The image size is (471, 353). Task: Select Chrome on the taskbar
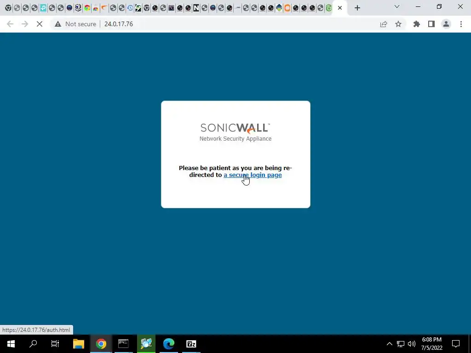tap(101, 344)
